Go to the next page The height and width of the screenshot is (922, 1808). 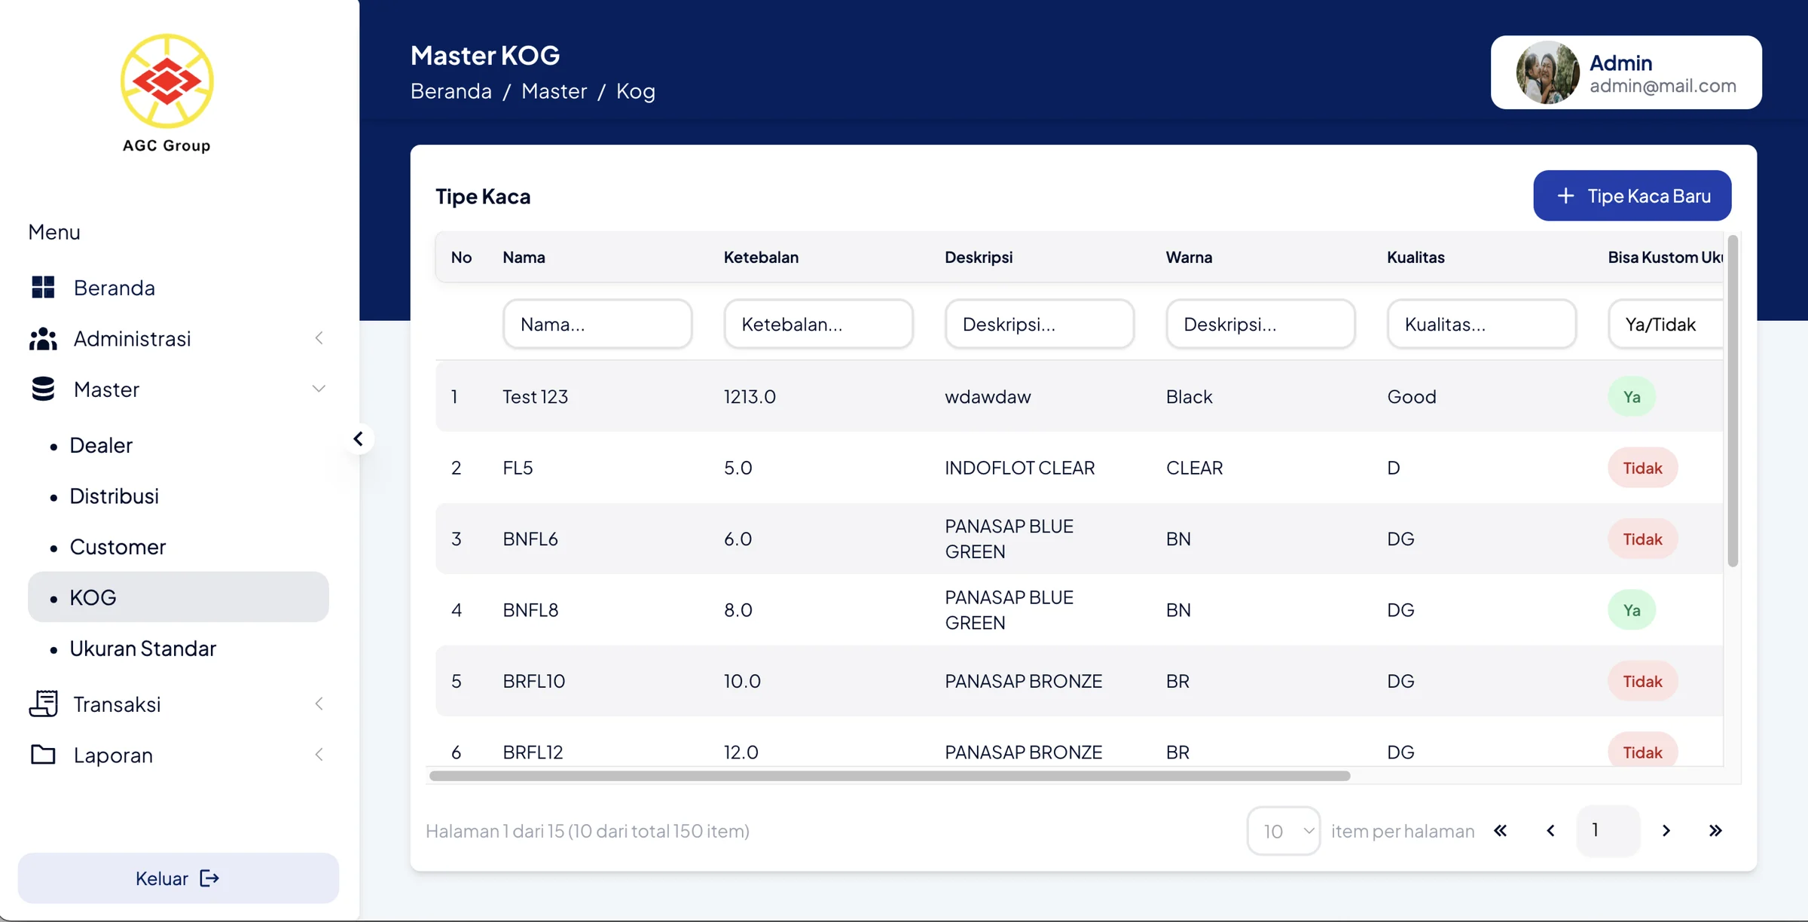tap(1666, 830)
